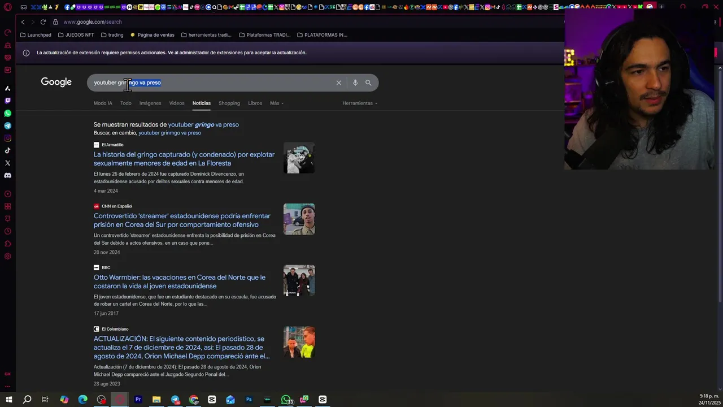Open El Colombiano article thumbnail
This screenshot has height=407, width=723.
click(299, 342)
